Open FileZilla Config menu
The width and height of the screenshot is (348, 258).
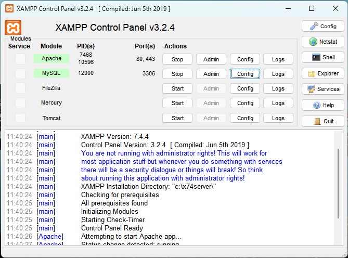245,88
